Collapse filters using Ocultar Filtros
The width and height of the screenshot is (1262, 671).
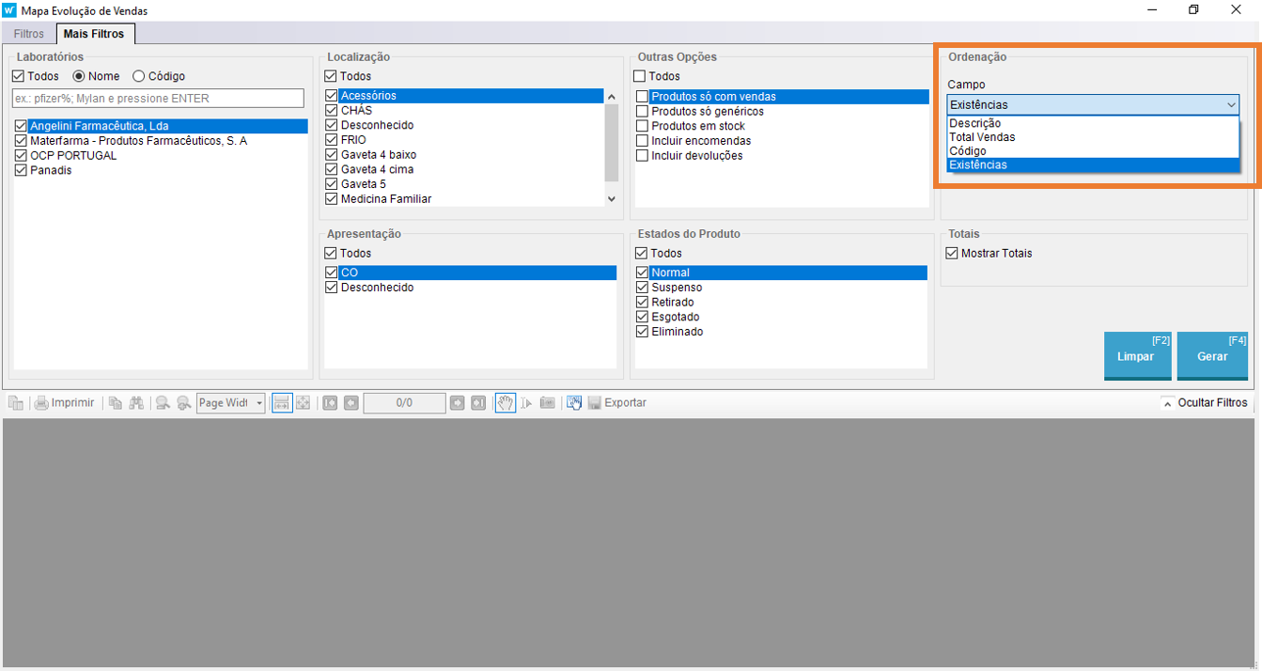pyautogui.click(x=1204, y=403)
